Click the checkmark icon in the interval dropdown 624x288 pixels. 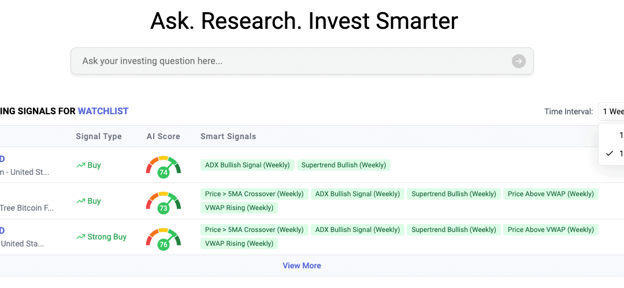[609, 154]
